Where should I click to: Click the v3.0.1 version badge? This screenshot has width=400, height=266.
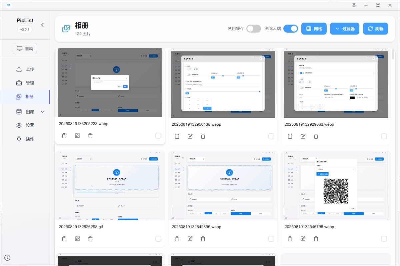25,29
